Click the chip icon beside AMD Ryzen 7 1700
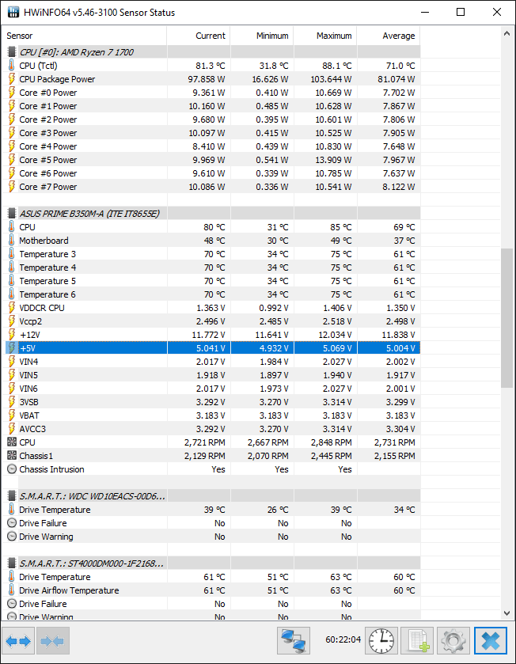The height and width of the screenshot is (664, 516). [12, 52]
